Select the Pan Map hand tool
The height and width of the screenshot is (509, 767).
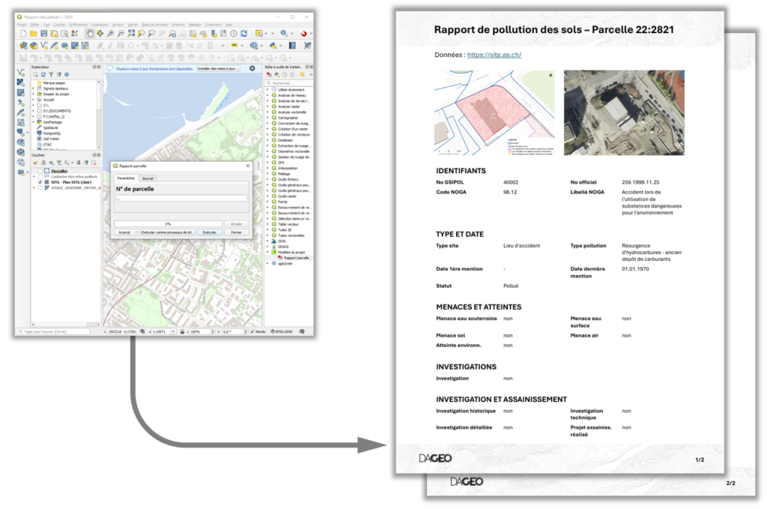tap(90, 34)
